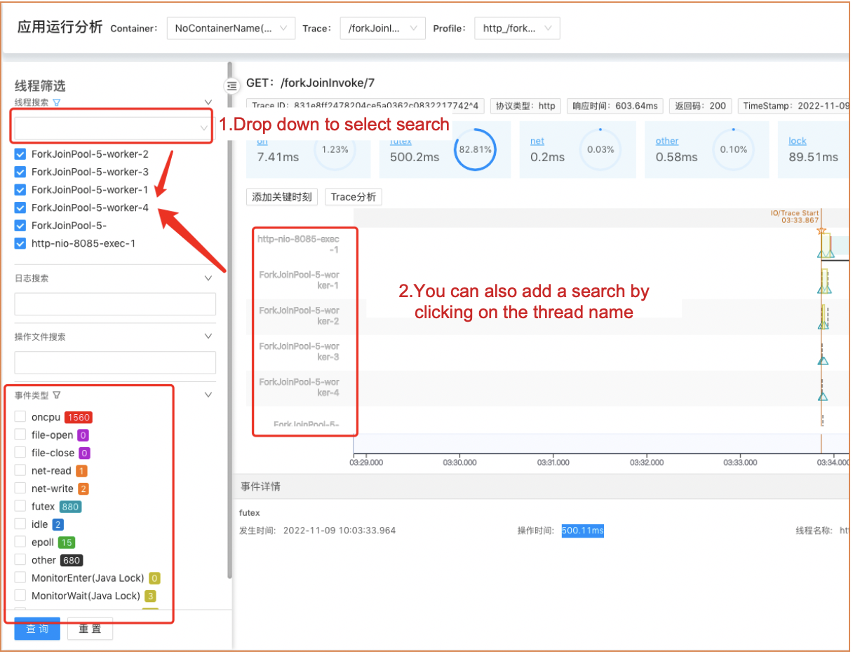Toggle the sidebar collapse icon
The width and height of the screenshot is (853, 656).
(231, 86)
